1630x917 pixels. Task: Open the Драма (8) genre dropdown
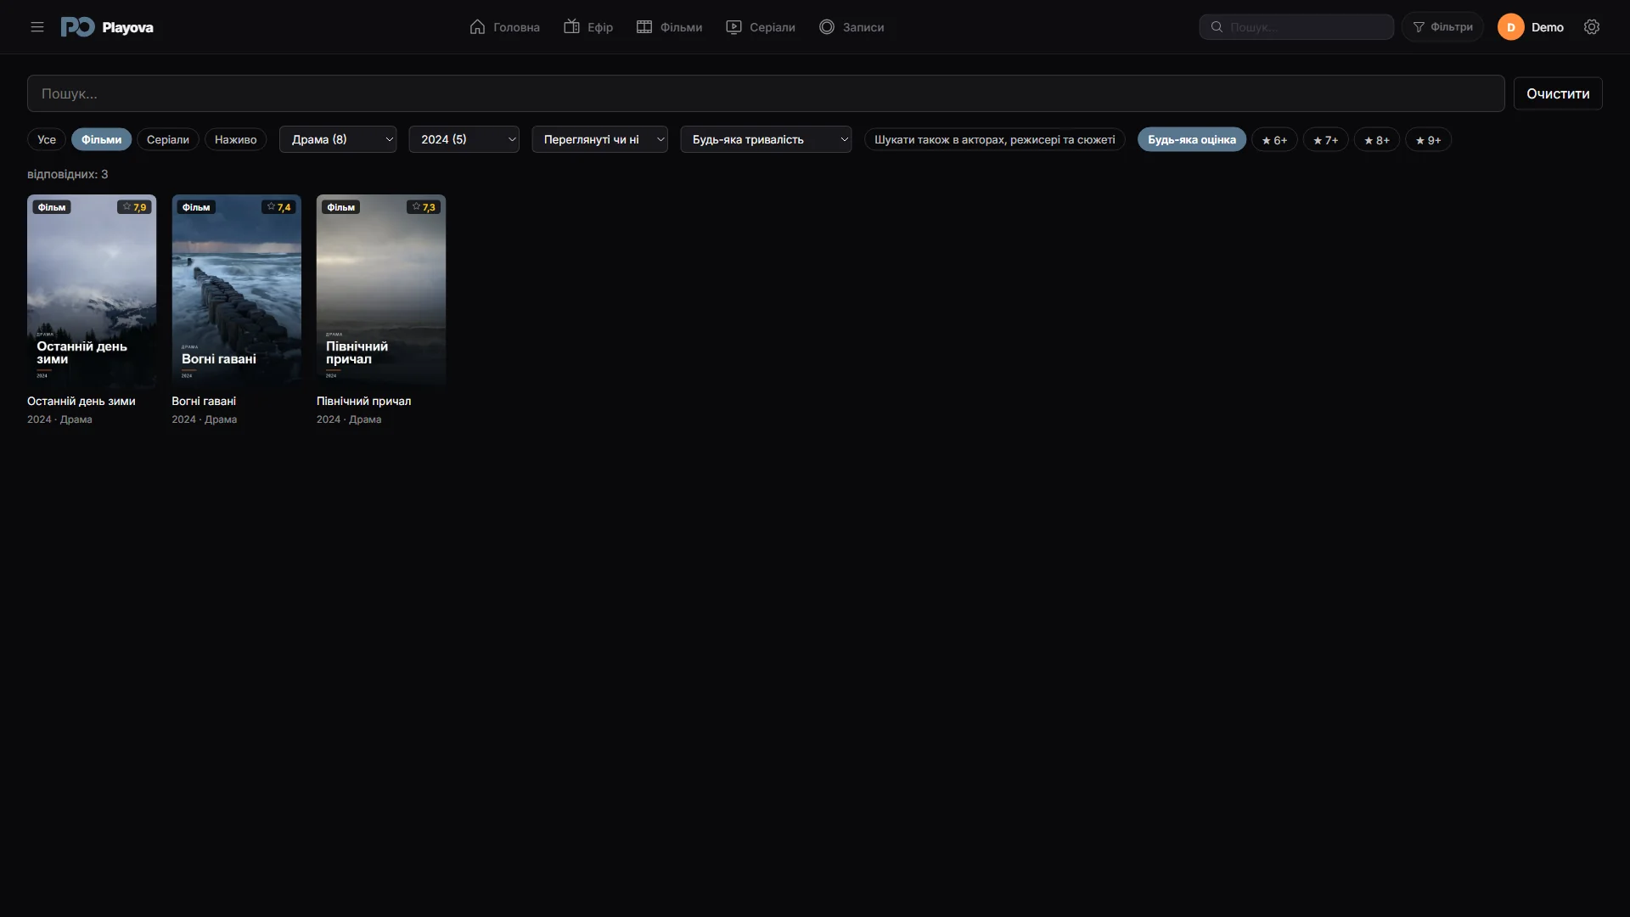click(338, 139)
